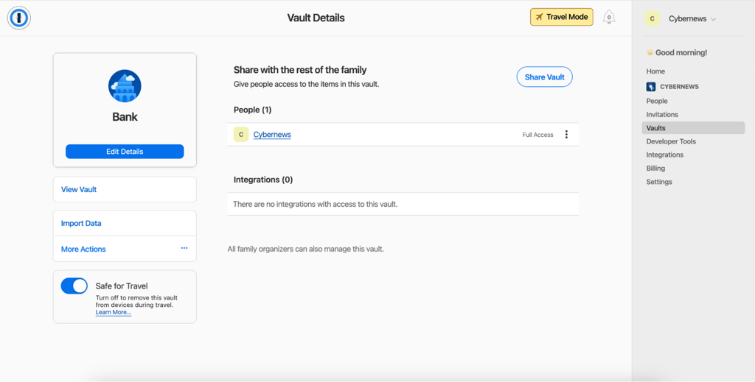Enable Travel Mode button

tap(561, 17)
